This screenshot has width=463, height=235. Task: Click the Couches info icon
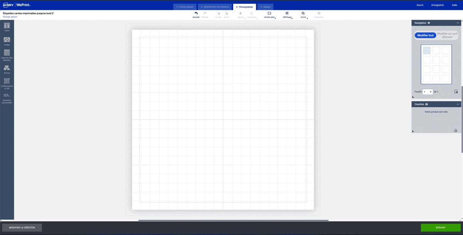click(426, 104)
